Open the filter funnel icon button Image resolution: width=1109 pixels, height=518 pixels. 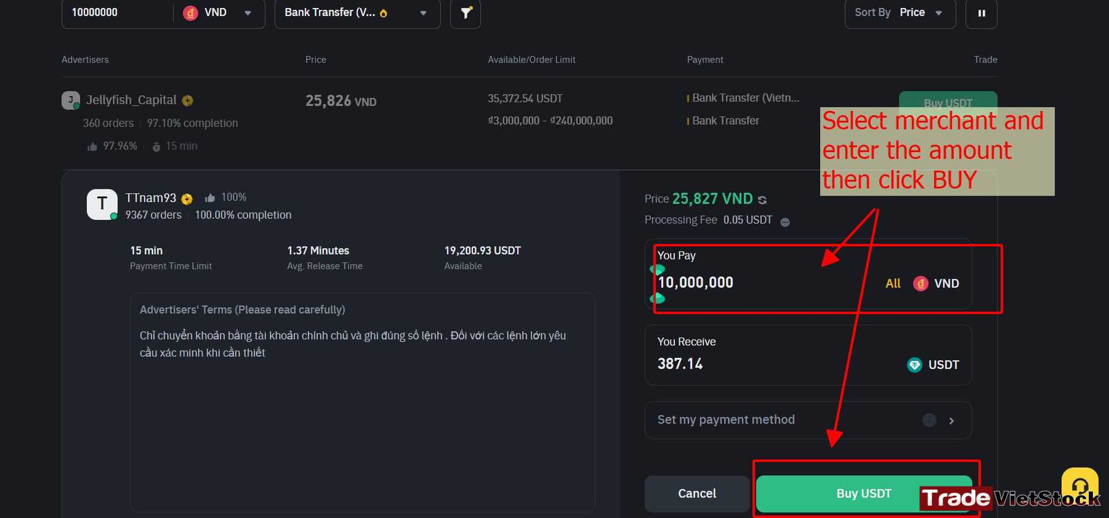point(466,13)
